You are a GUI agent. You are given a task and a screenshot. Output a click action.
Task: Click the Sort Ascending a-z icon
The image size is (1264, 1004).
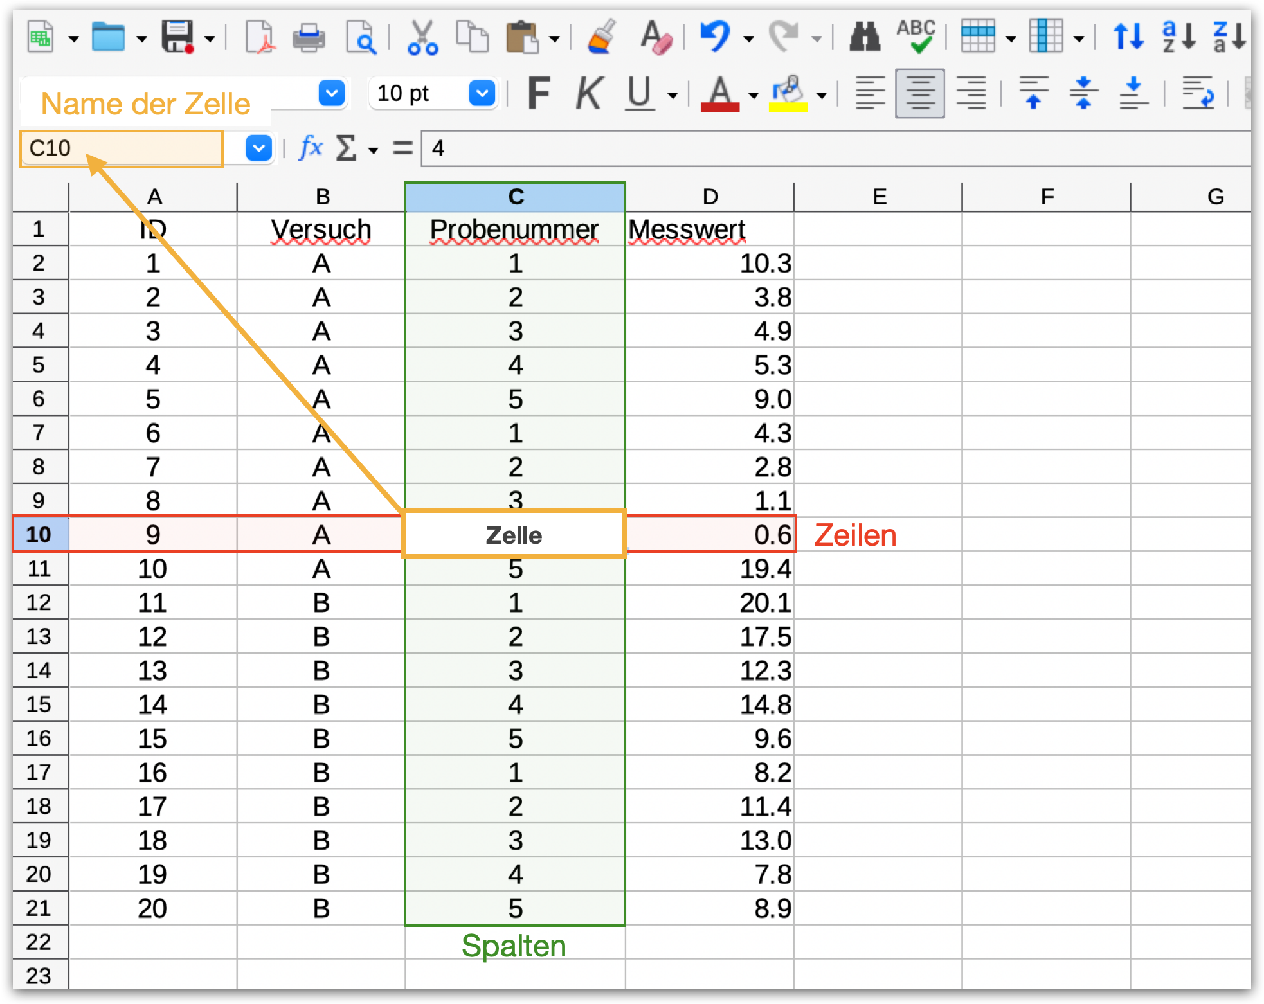[1178, 37]
